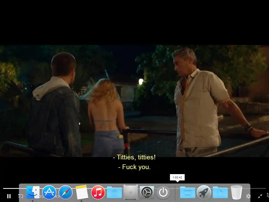The width and height of the screenshot is (269, 202).
Task: Click the rewind 10 seconds button
Action: (20, 196)
